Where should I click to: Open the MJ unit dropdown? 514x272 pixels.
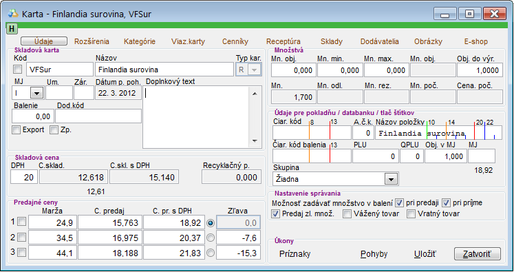pos(36,93)
